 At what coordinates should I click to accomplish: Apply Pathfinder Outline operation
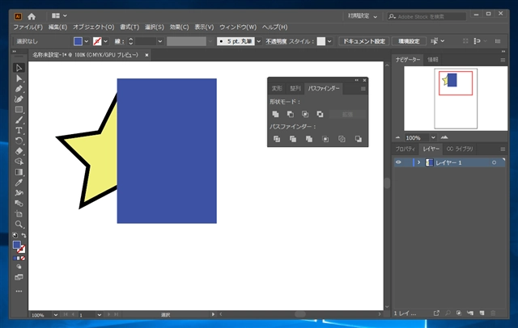point(342,139)
